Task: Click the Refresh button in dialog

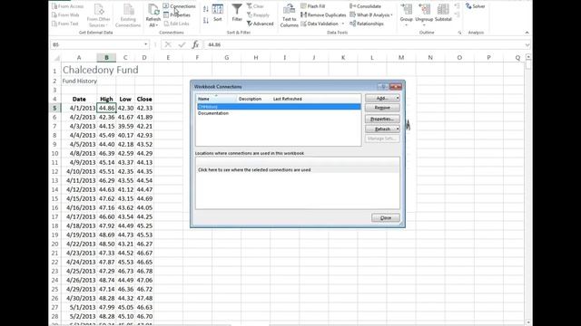Action: click(380, 129)
